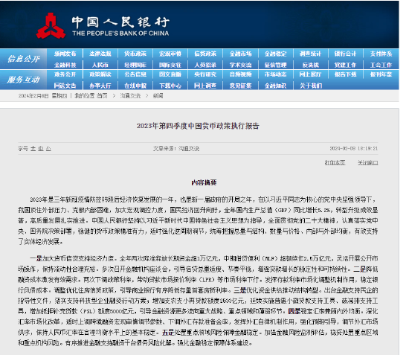Click 关闭窗口 link to close the window
This screenshot has width=409, height=355.
[368, 163]
